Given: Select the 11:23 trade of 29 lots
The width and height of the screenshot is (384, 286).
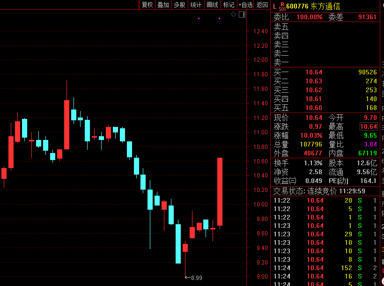Looking at the screenshot, I should pos(325,234).
